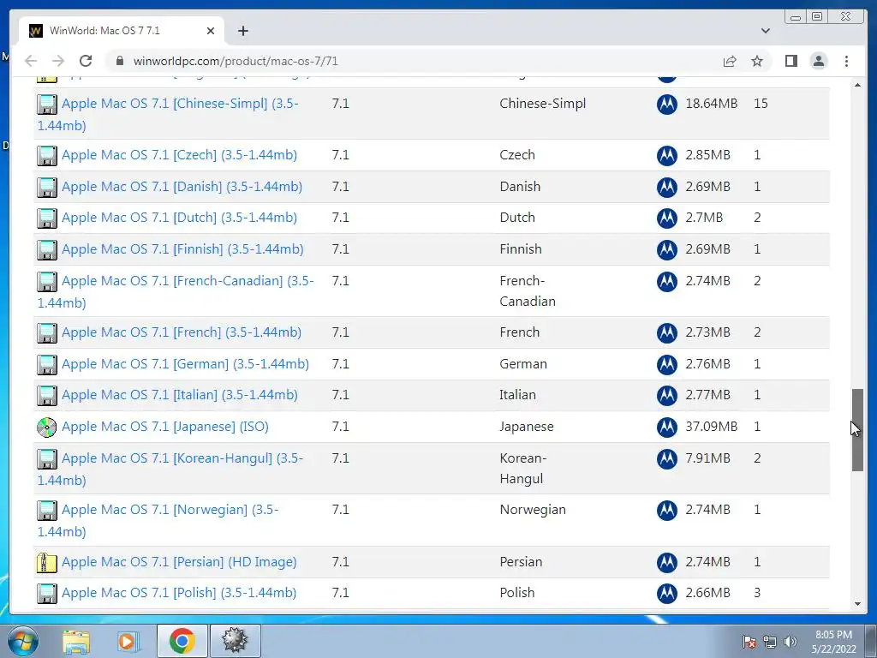
Task: Open the Mac OS 7.1 Czech download
Action: (x=179, y=155)
